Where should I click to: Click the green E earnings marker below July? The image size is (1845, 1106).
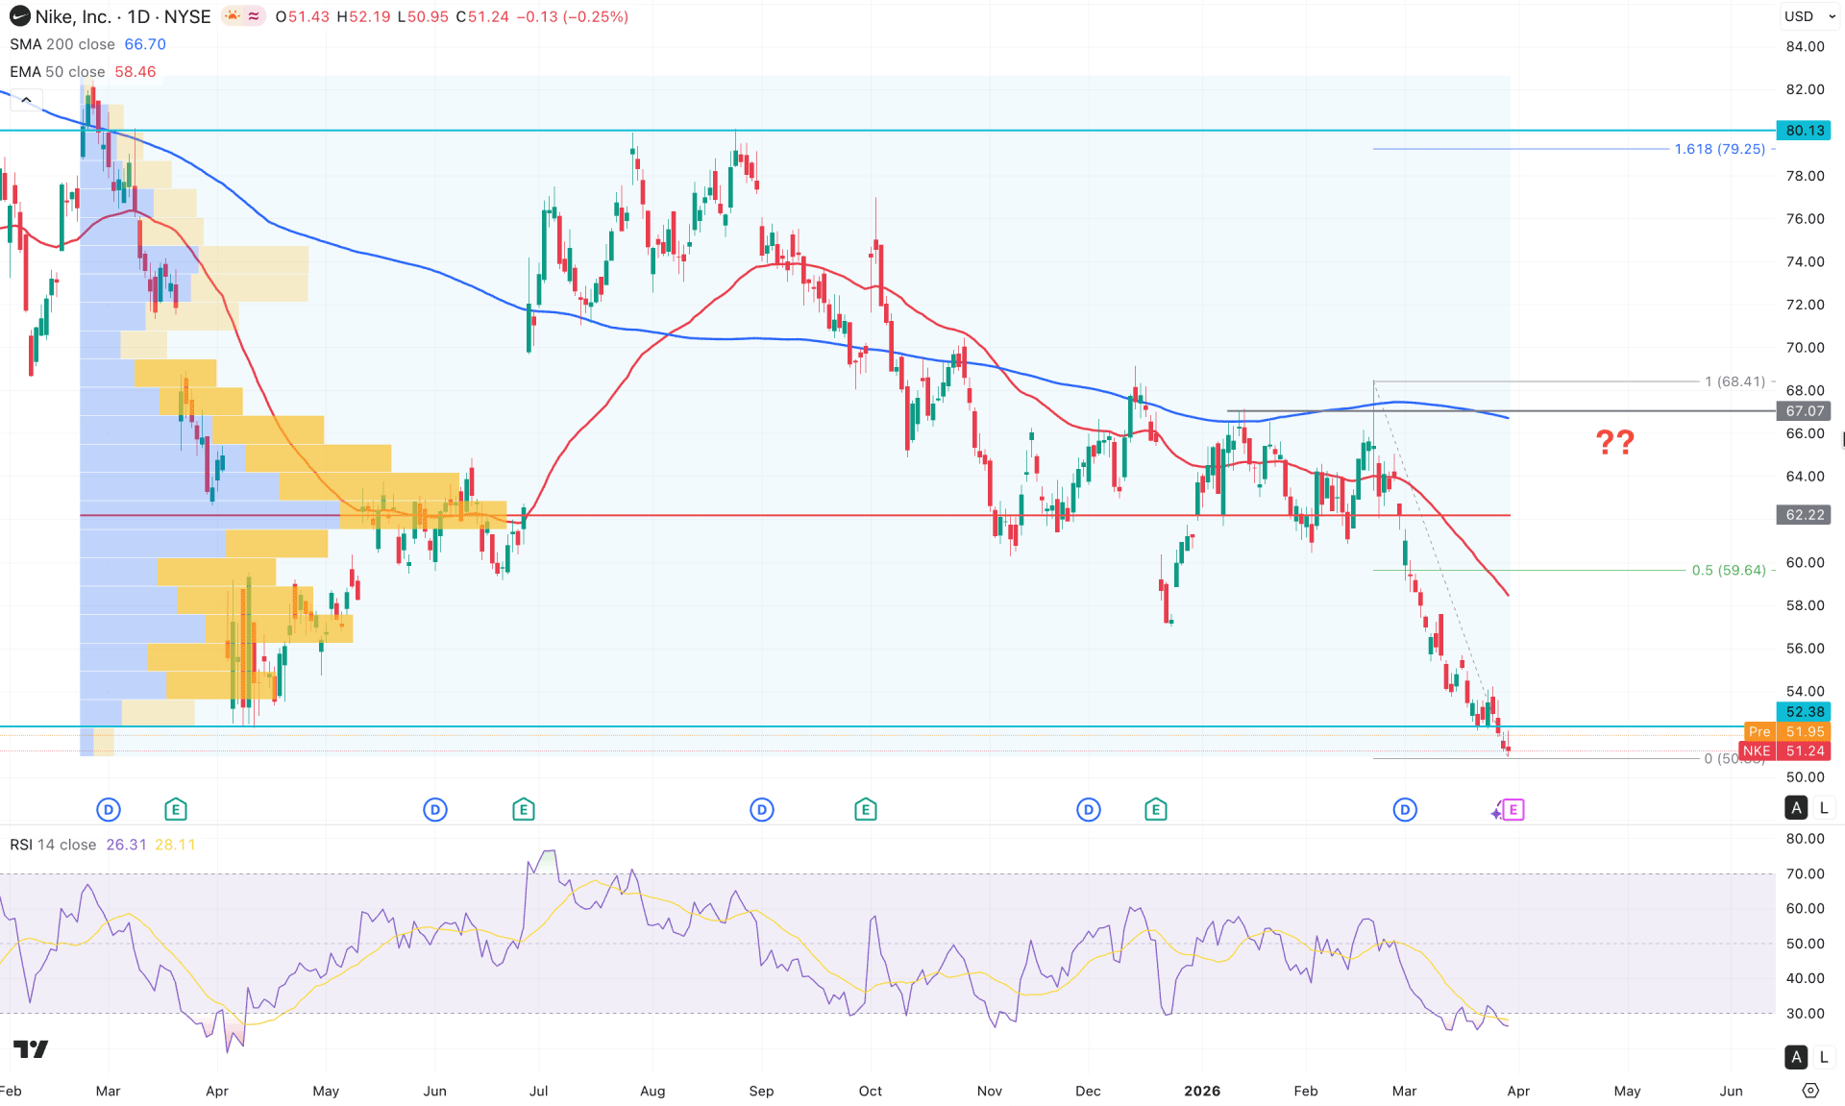coord(524,809)
